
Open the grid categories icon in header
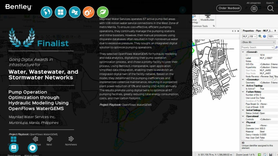pyautogui.click(x=61, y=12)
